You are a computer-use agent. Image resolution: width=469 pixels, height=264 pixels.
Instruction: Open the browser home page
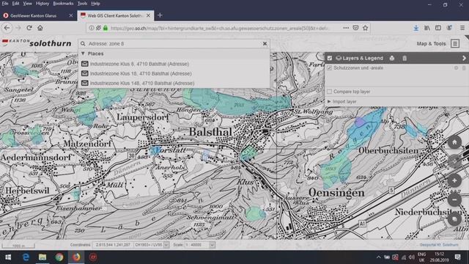40,28
